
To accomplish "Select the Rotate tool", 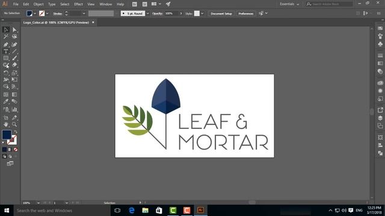I will (6, 73).
